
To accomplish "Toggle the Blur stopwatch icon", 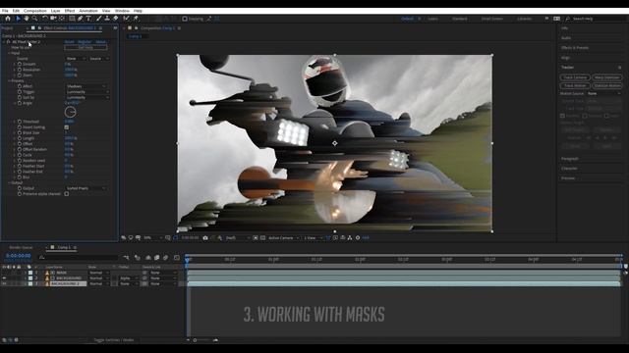I will click(x=20, y=176).
